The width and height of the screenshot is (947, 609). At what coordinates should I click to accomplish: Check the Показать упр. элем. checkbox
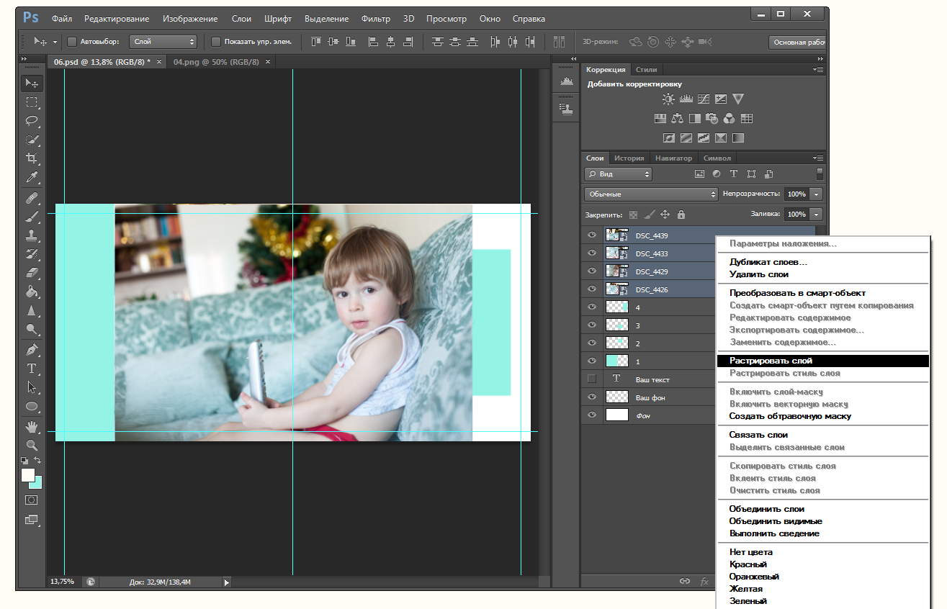tap(216, 42)
